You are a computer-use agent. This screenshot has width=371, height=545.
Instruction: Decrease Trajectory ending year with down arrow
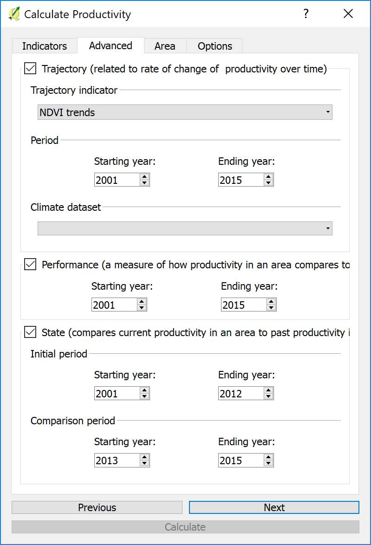point(268,183)
